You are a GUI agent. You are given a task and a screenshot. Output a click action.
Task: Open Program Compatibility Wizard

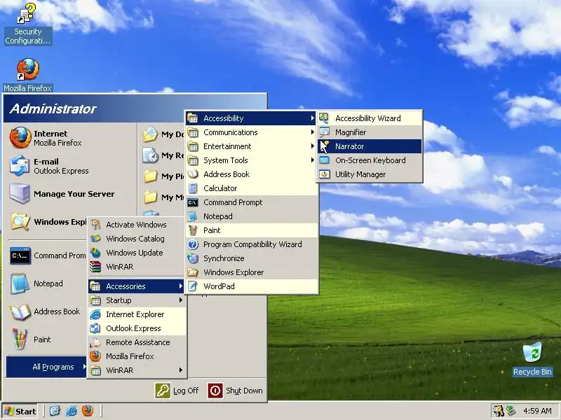(x=251, y=244)
